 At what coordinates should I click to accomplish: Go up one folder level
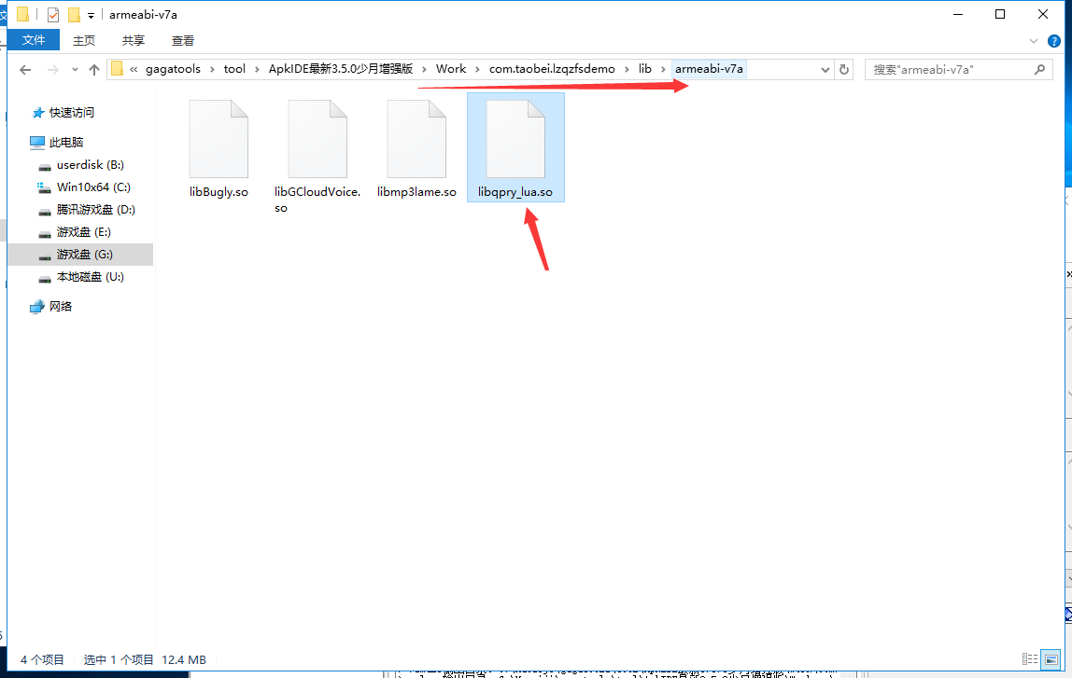pyautogui.click(x=94, y=70)
